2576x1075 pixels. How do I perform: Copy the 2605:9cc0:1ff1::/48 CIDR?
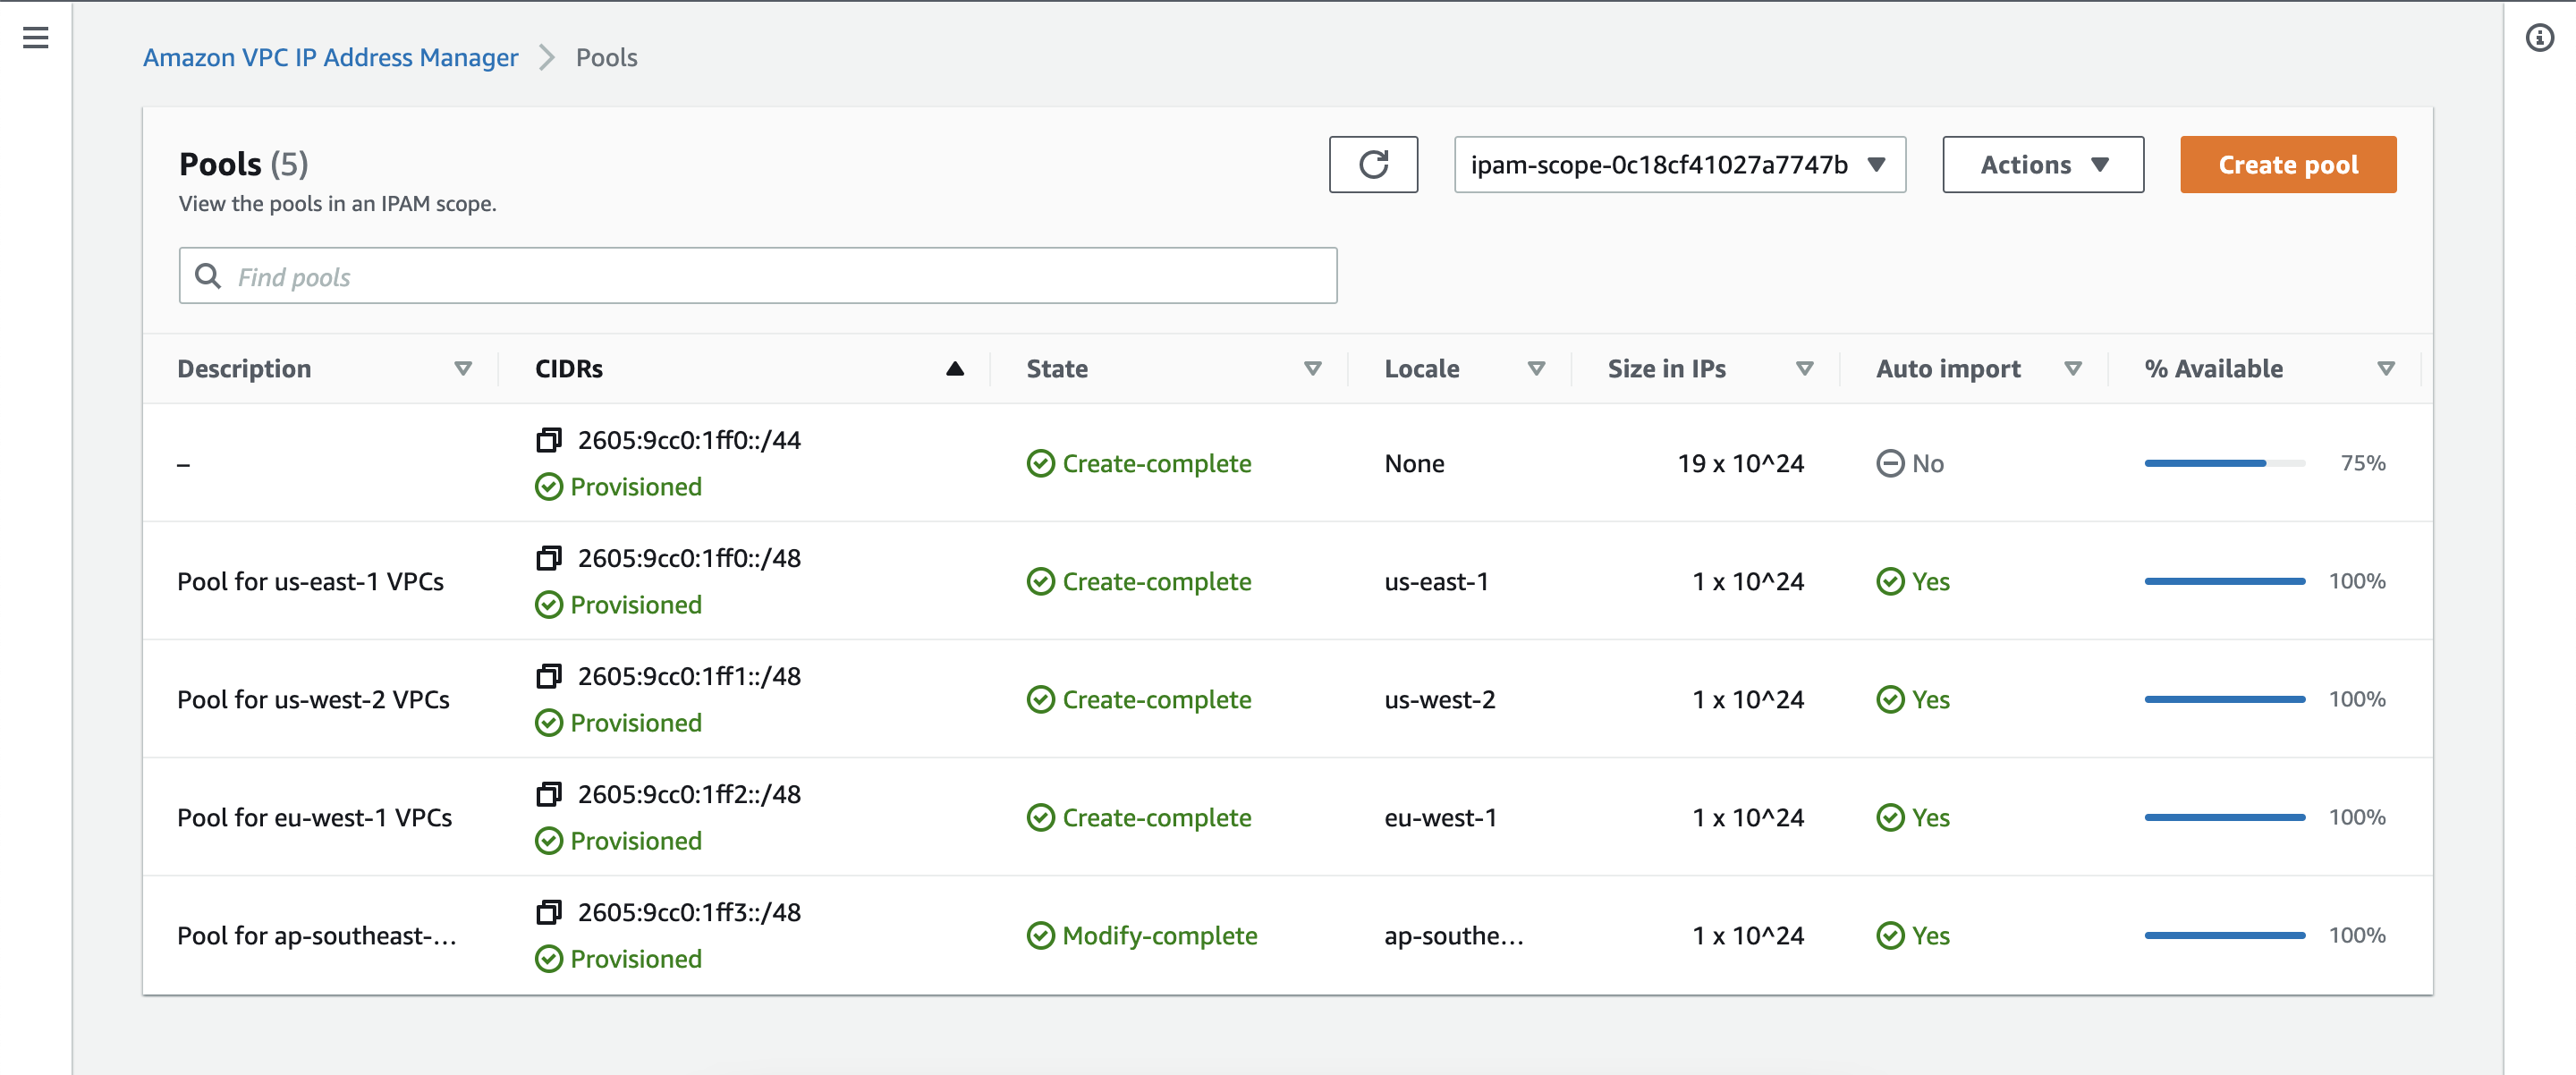[x=548, y=676]
